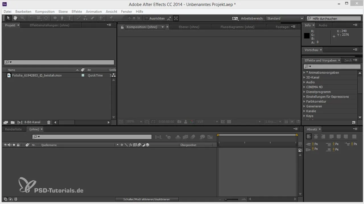Click the eye video column in timeline header
Image resolution: width=364 pixels, height=204 pixels.
click(x=5, y=145)
